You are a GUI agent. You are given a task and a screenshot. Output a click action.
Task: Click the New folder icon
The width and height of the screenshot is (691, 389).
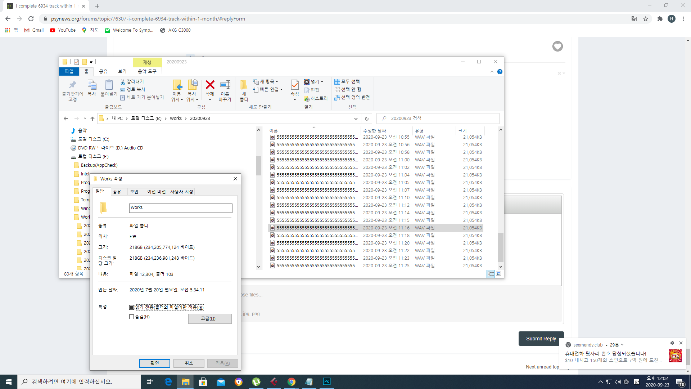click(x=244, y=86)
